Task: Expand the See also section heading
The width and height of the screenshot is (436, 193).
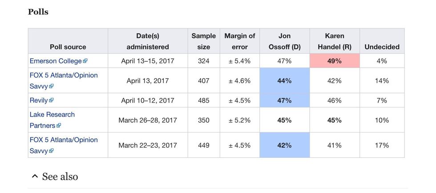Action: (x=60, y=177)
